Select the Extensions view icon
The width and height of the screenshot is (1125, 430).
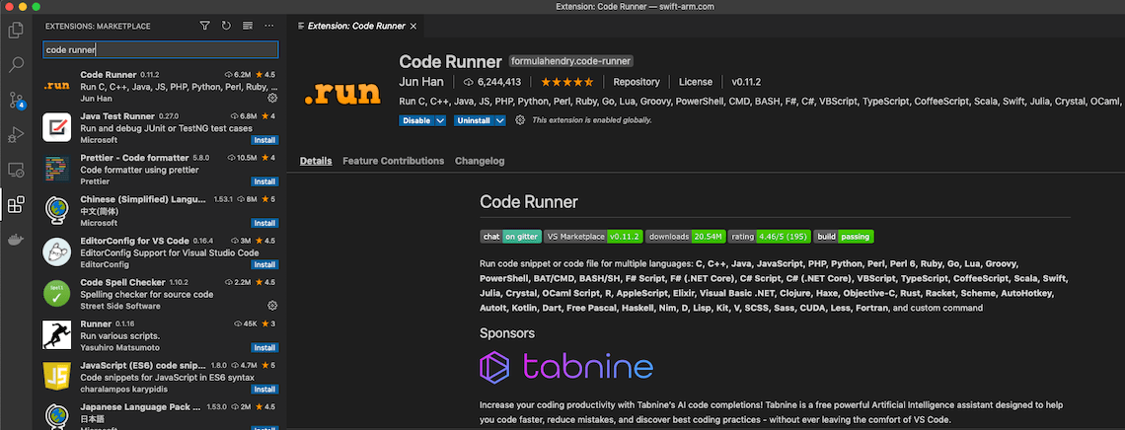16,205
